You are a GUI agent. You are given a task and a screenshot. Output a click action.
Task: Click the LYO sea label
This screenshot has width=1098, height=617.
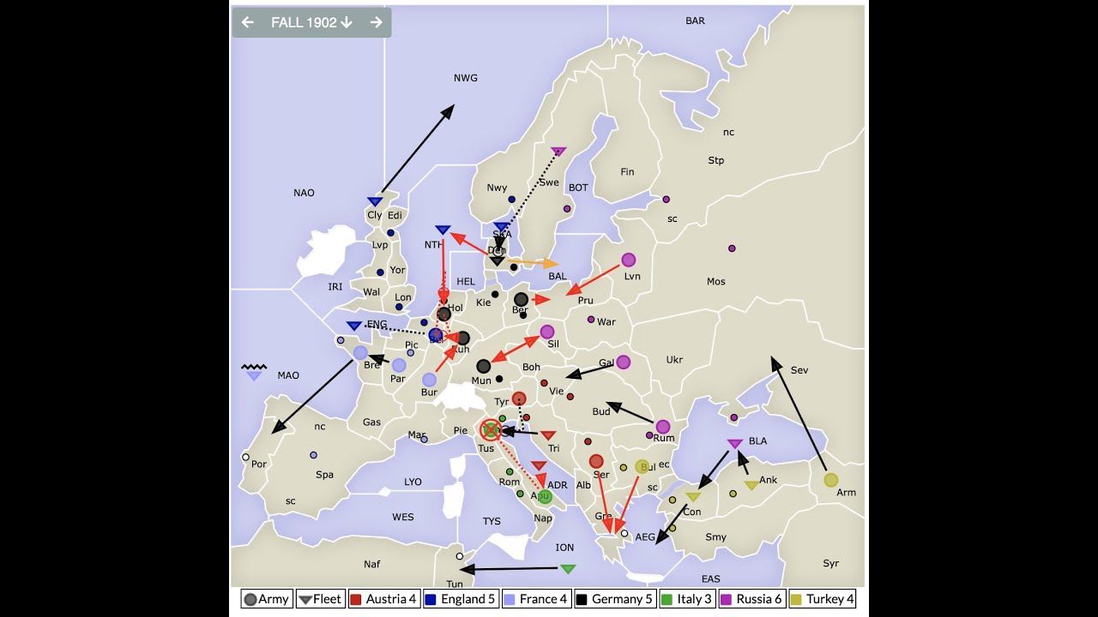pyautogui.click(x=413, y=482)
